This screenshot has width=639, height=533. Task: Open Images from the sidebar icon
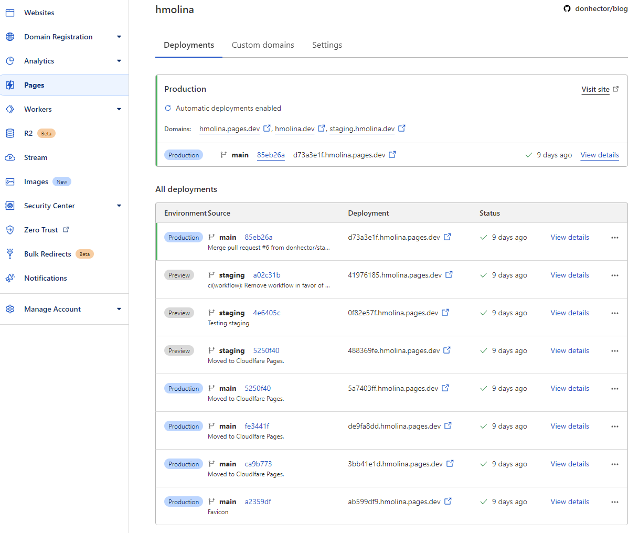point(9,182)
